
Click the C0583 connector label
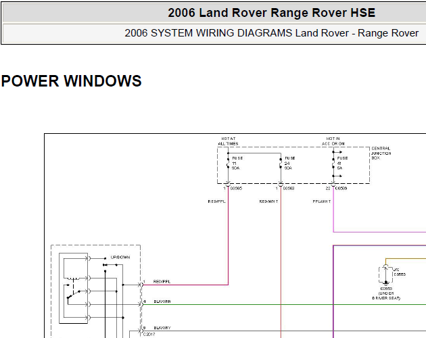tap(289, 189)
